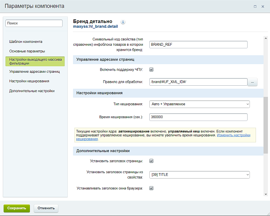Click the scrollbar down arrow
This screenshot has width=270, height=216.
pos(266,194)
